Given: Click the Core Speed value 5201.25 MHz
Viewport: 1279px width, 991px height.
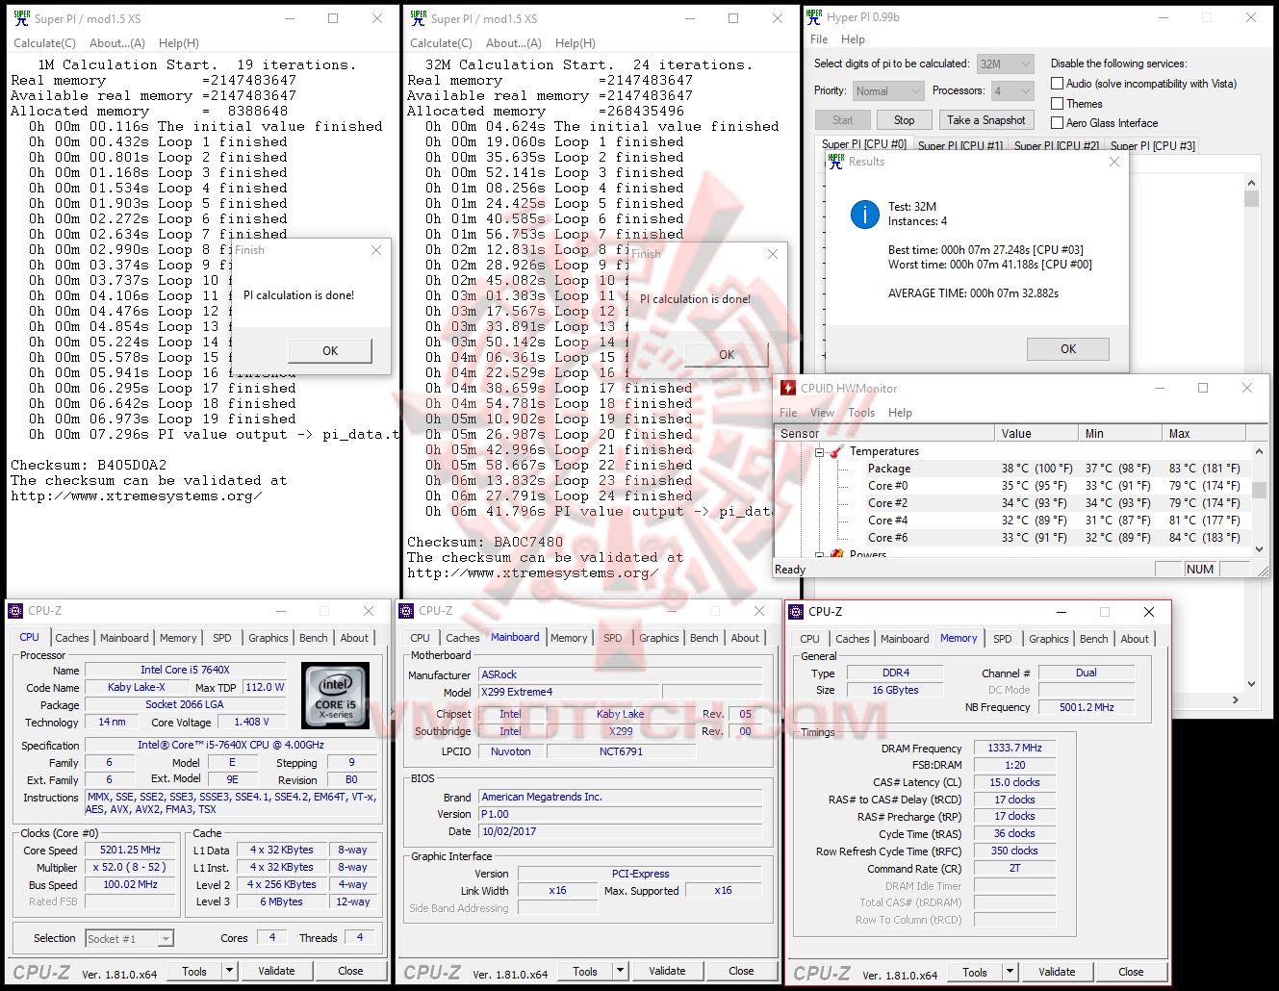Looking at the screenshot, I should pyautogui.click(x=131, y=851).
